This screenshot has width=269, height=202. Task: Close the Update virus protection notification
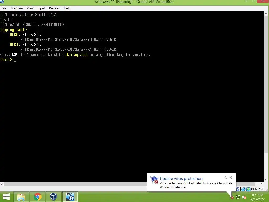pos(231,178)
